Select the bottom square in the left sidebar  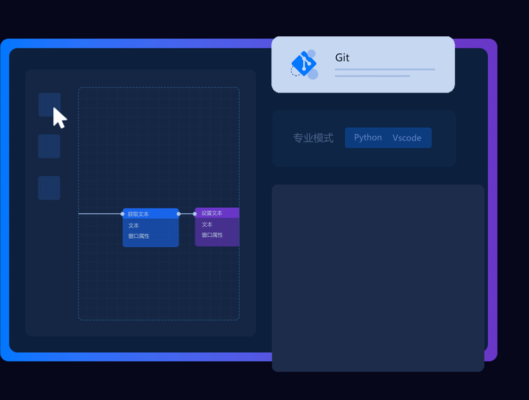(x=49, y=188)
